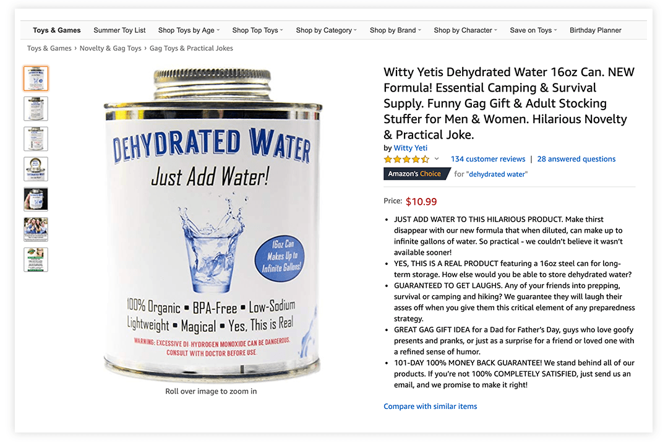This screenshot has height=443, width=668.
Task: Open the Witty Yeti brand link
Action: (x=410, y=148)
